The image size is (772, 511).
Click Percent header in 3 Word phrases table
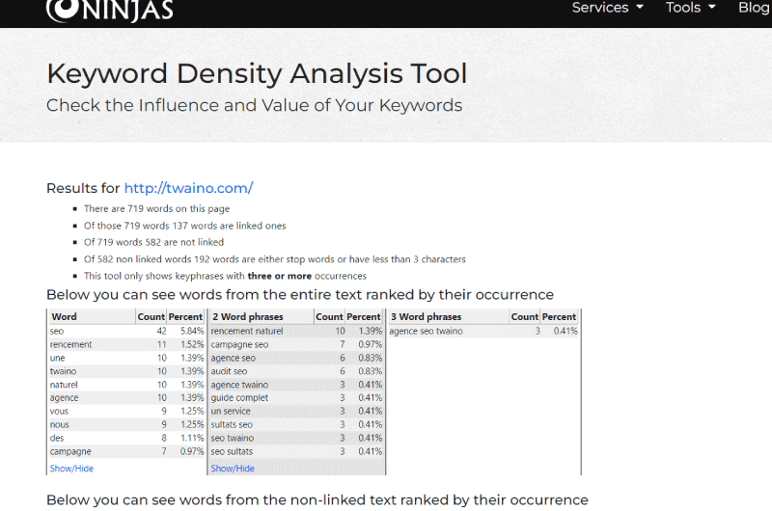[559, 317]
